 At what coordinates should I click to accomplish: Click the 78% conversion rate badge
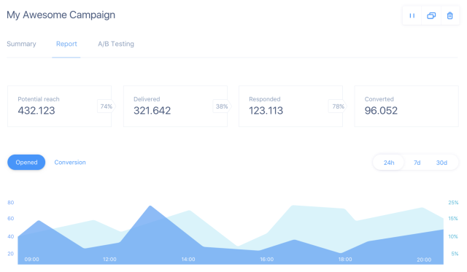coord(338,106)
